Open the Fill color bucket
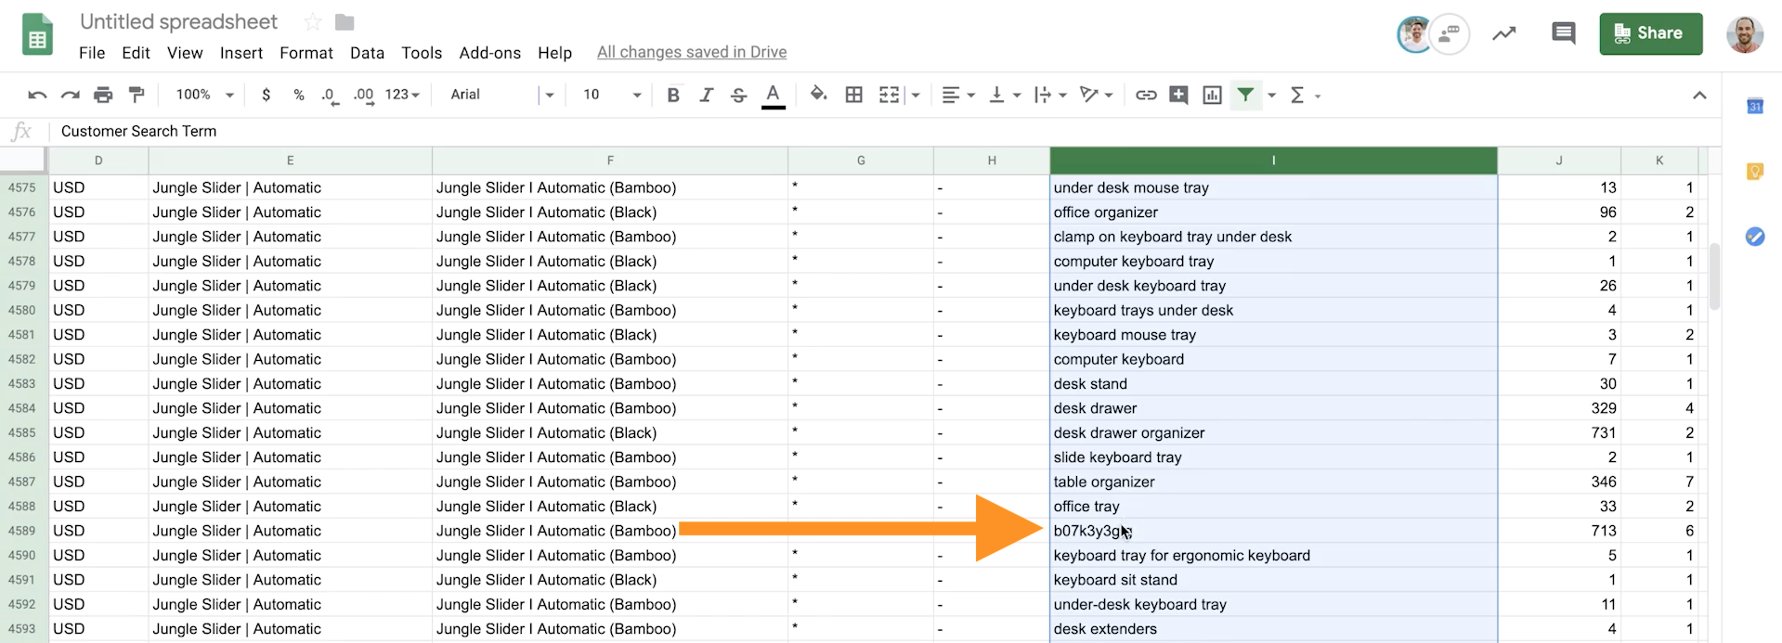This screenshot has height=643, width=1782. [818, 95]
